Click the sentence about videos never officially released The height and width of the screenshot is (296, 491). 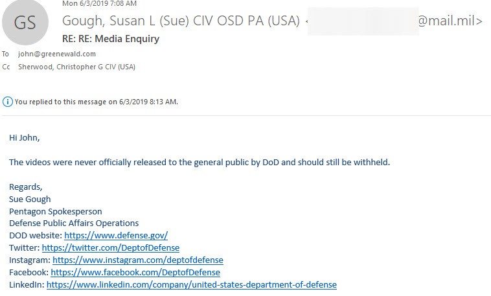(x=200, y=163)
